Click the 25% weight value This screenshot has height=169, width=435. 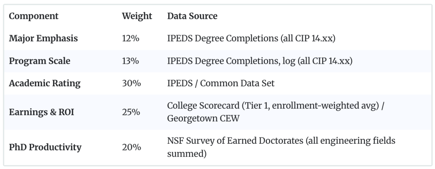point(131,112)
